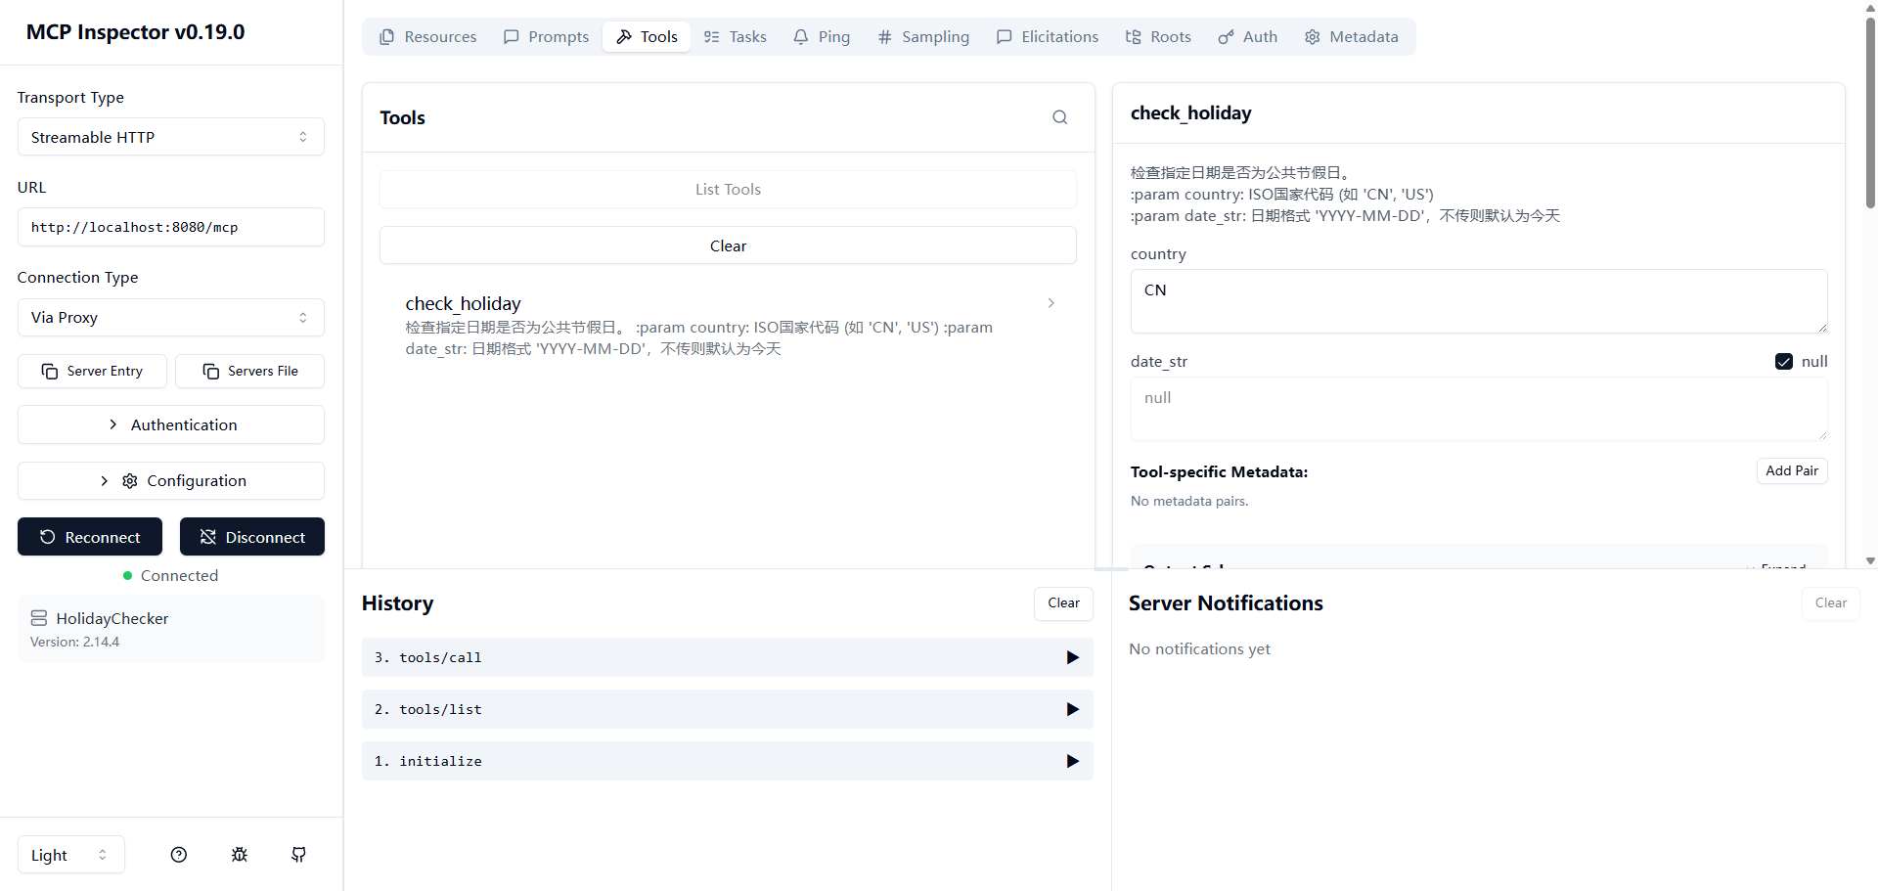Open the bug debugging guide icon
1878x891 pixels.
(x=240, y=855)
